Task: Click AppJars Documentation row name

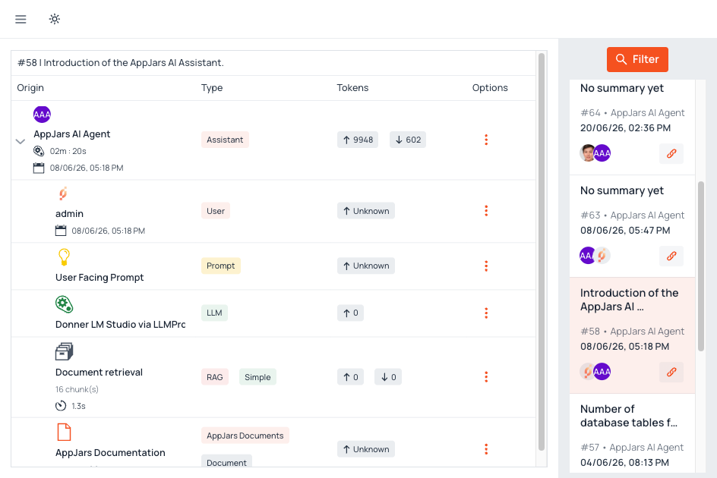Action: click(110, 453)
